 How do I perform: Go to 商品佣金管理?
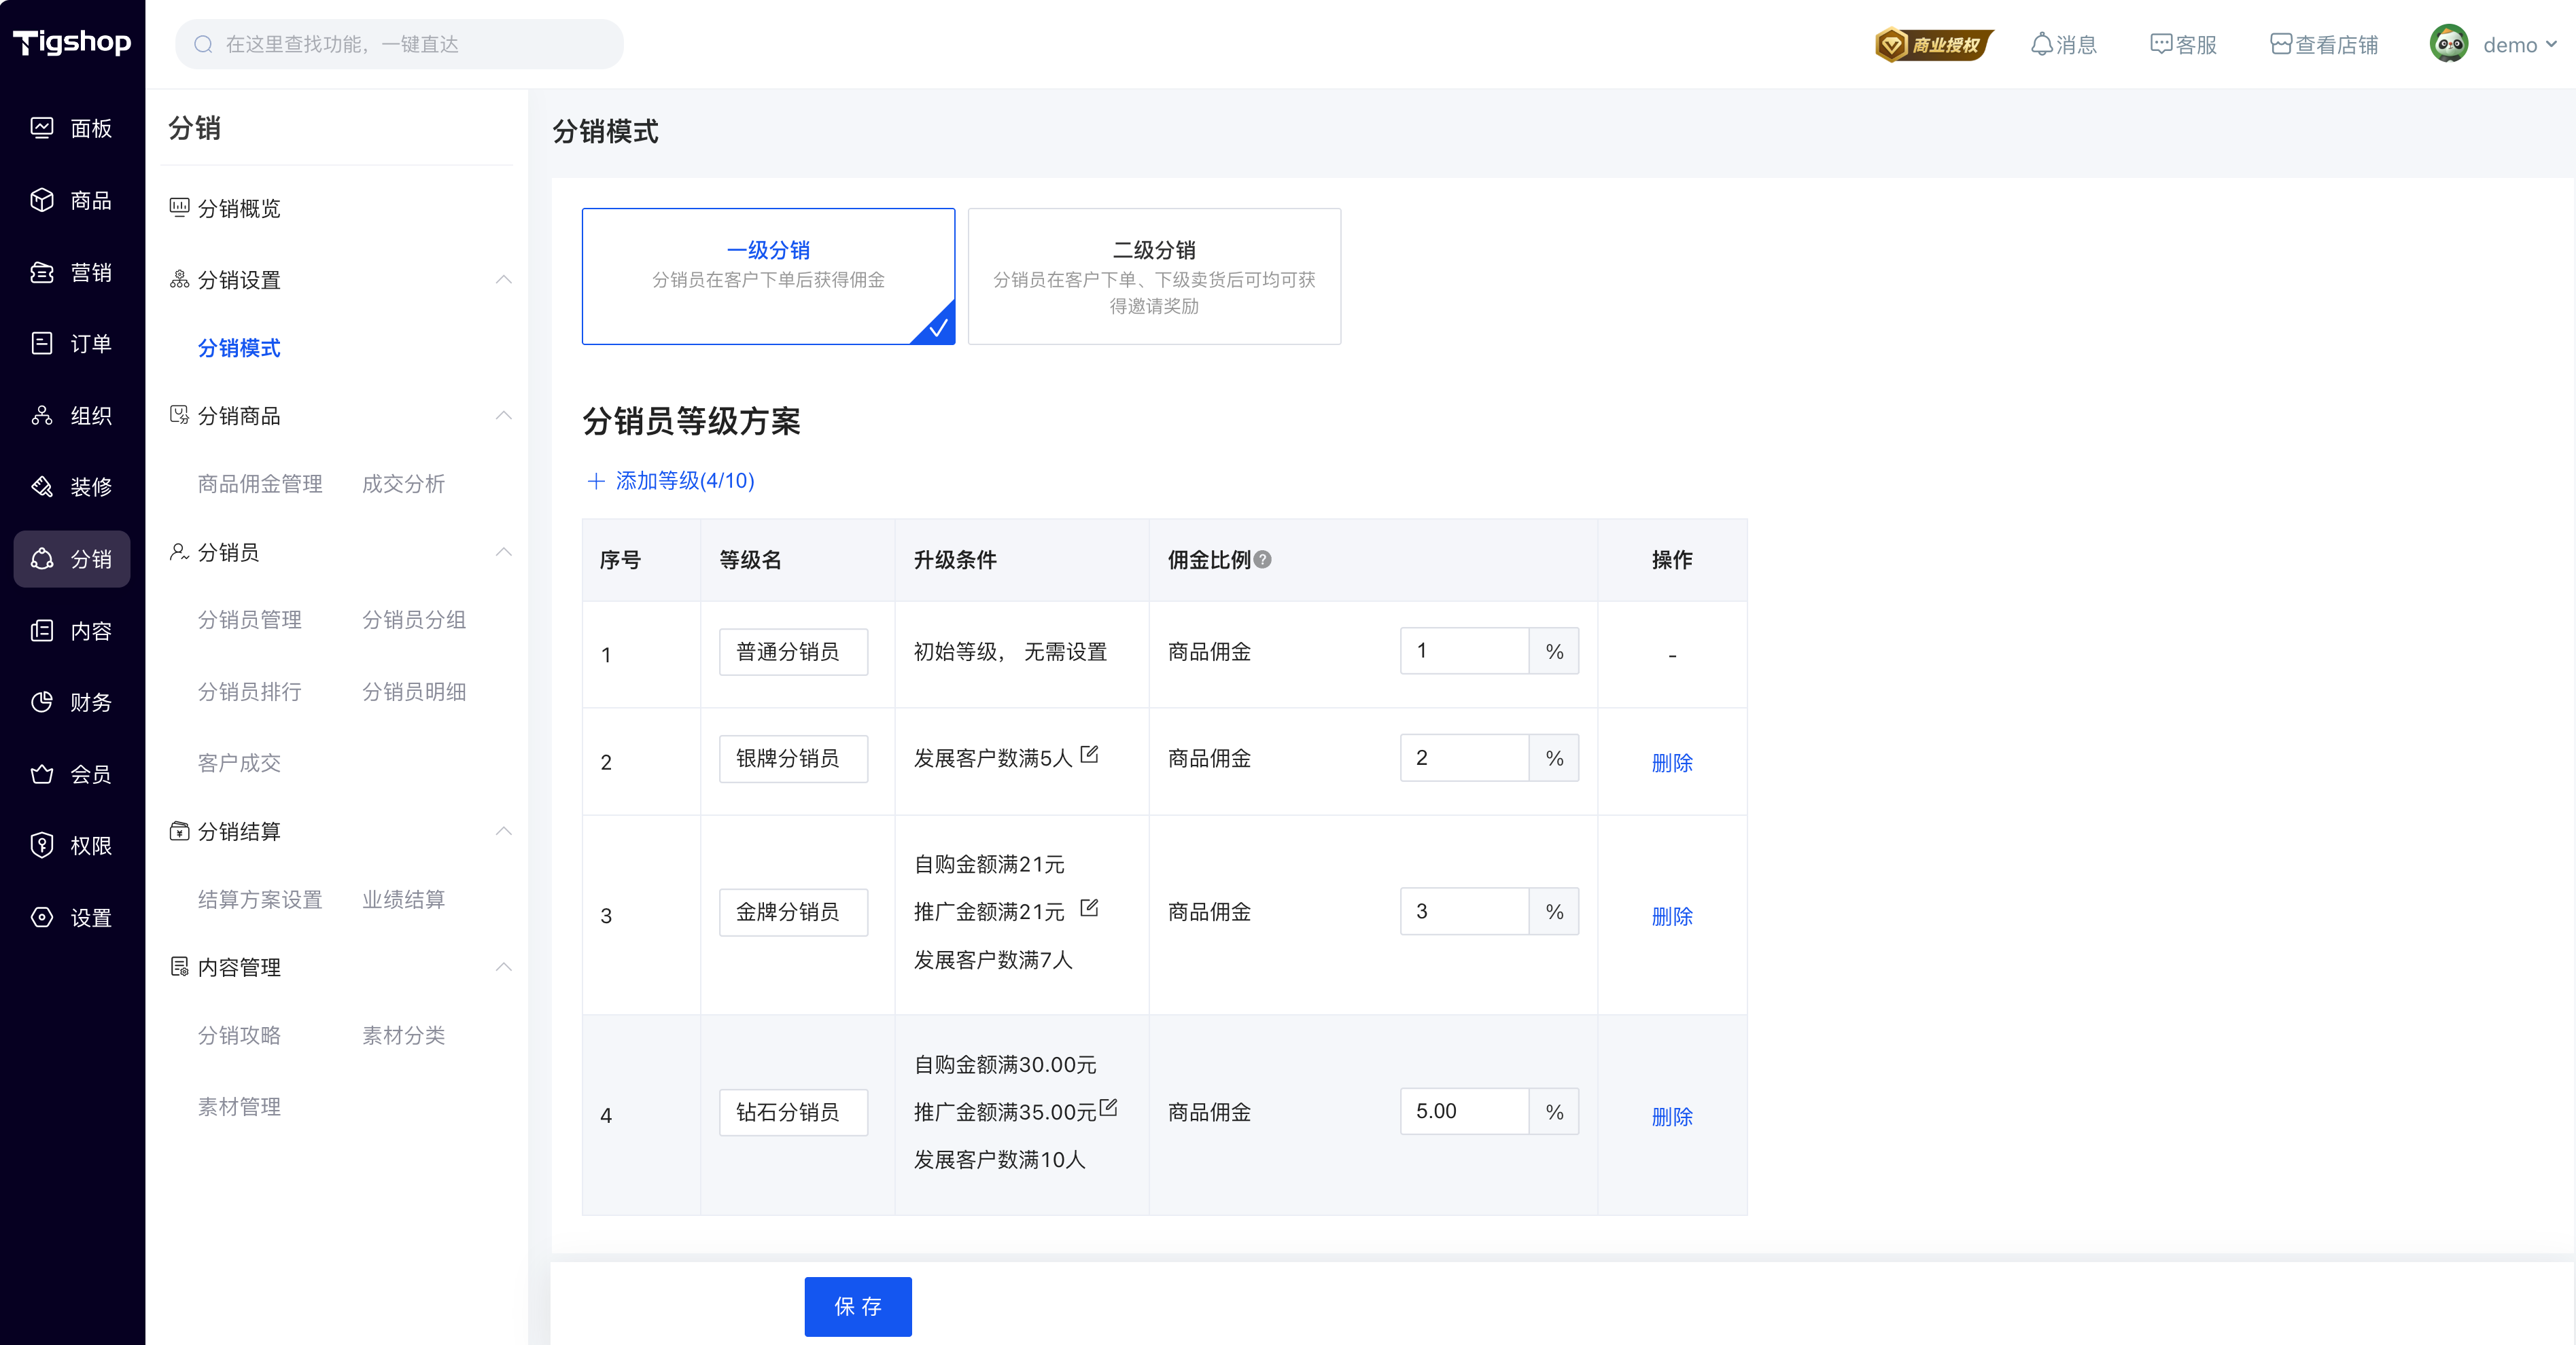click(x=260, y=484)
